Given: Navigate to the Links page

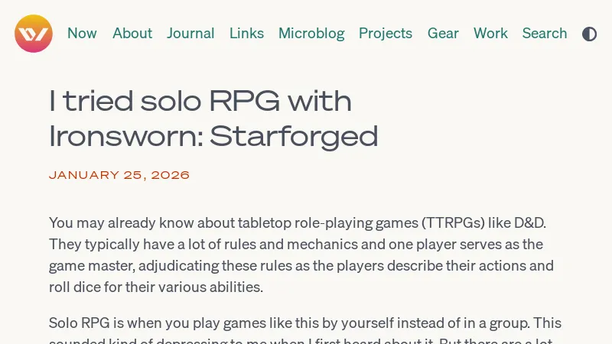Looking at the screenshot, I should pos(246,34).
